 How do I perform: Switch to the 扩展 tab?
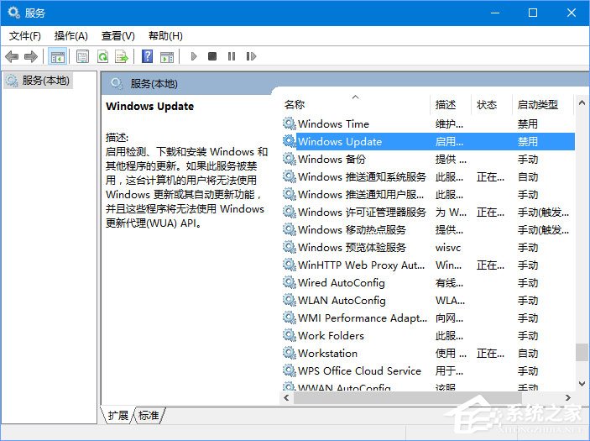coord(117,416)
